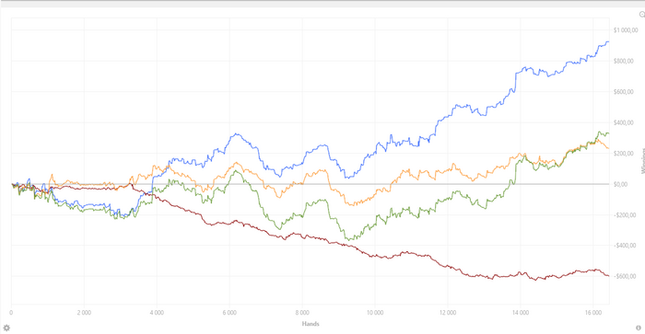This screenshot has width=645, height=334.
Task: Click the $400,00 y-axis label
Action: pyautogui.click(x=623, y=122)
